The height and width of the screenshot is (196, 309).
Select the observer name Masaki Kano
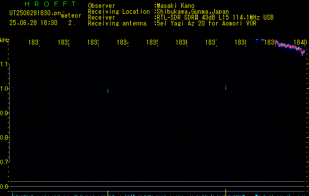[175, 6]
